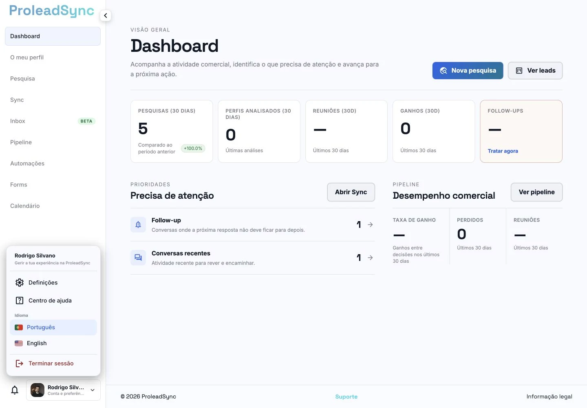Click the Abrir Sync button
Viewport: 587px width, 408px height.
tap(351, 192)
